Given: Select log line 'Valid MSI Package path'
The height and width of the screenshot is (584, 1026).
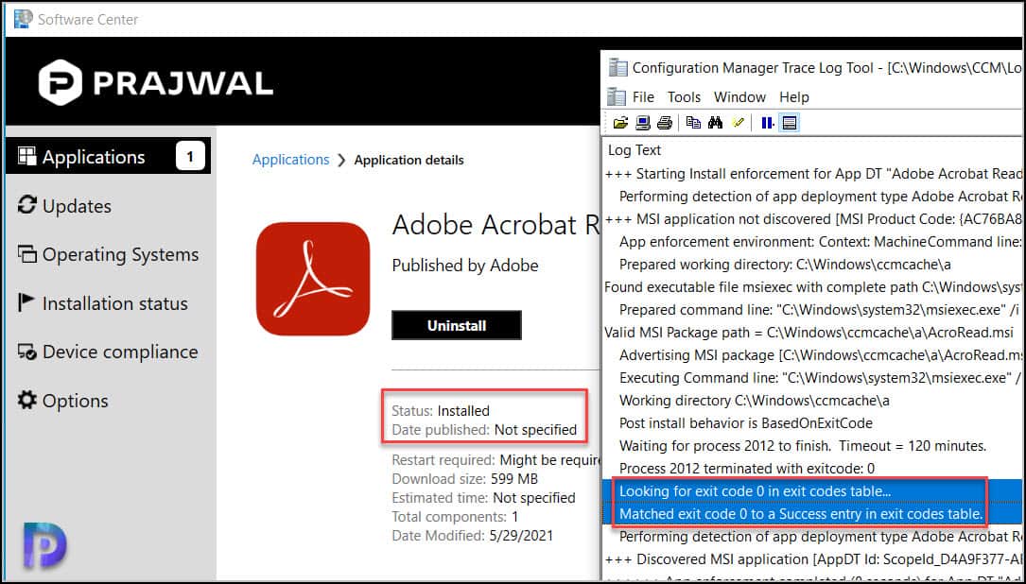Looking at the screenshot, I should coord(812,333).
